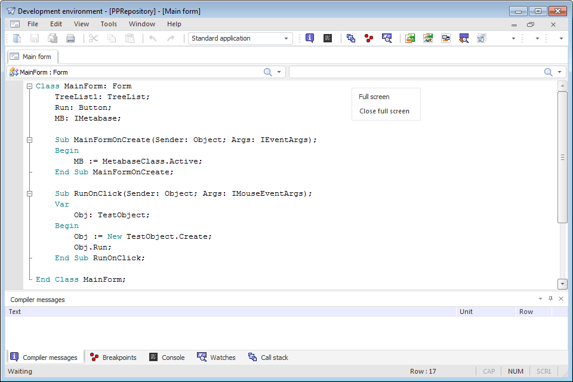573x382 pixels.
Task: Open the View menu
Action: coord(81,24)
